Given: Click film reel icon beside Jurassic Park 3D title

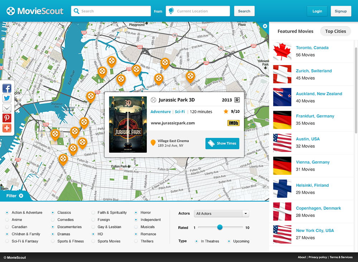Looking at the screenshot, I should (154, 100).
